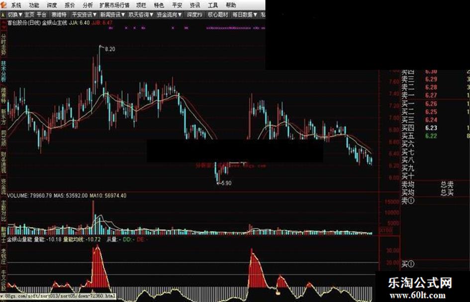Image resolution: width=470 pixels, height=302 pixels.
Task: Click the JJA: 6.40 indicator value
Action: [x=80, y=23]
